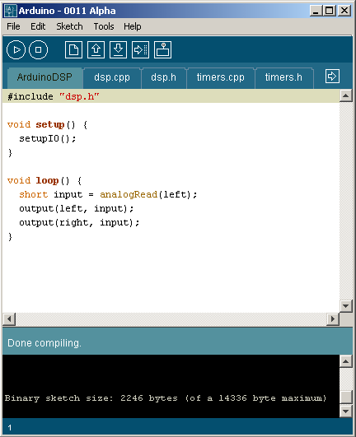Click the "Done compiling." status message
The image size is (356, 437).
click(44, 343)
